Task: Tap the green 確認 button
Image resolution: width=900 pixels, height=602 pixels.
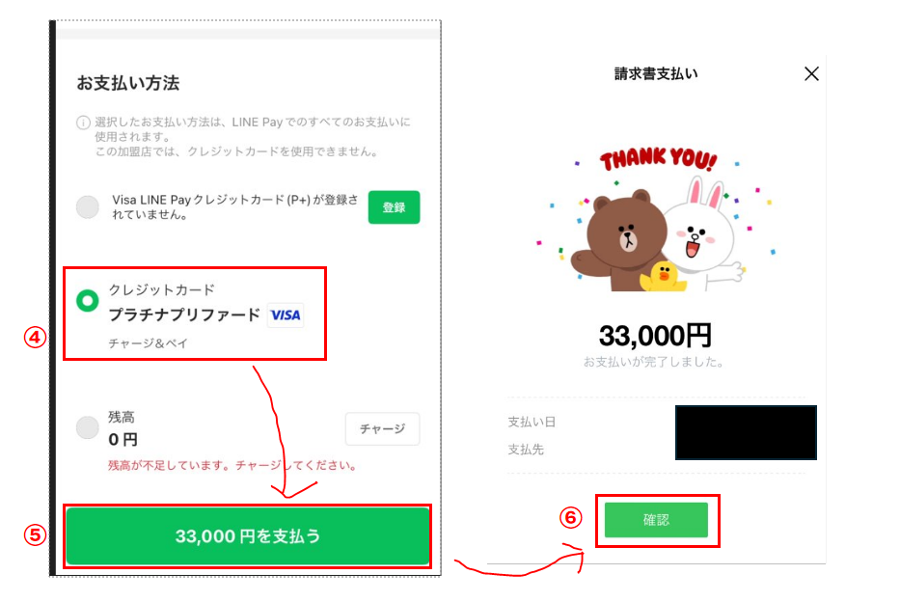Action: pyautogui.click(x=656, y=520)
